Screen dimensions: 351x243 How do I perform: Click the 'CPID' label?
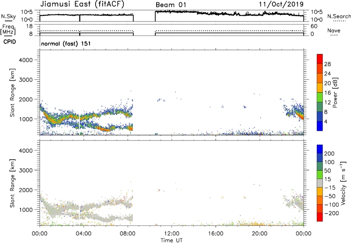click(x=10, y=42)
